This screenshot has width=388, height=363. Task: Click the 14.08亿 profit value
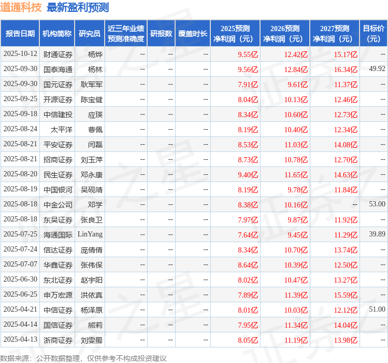[346, 145]
